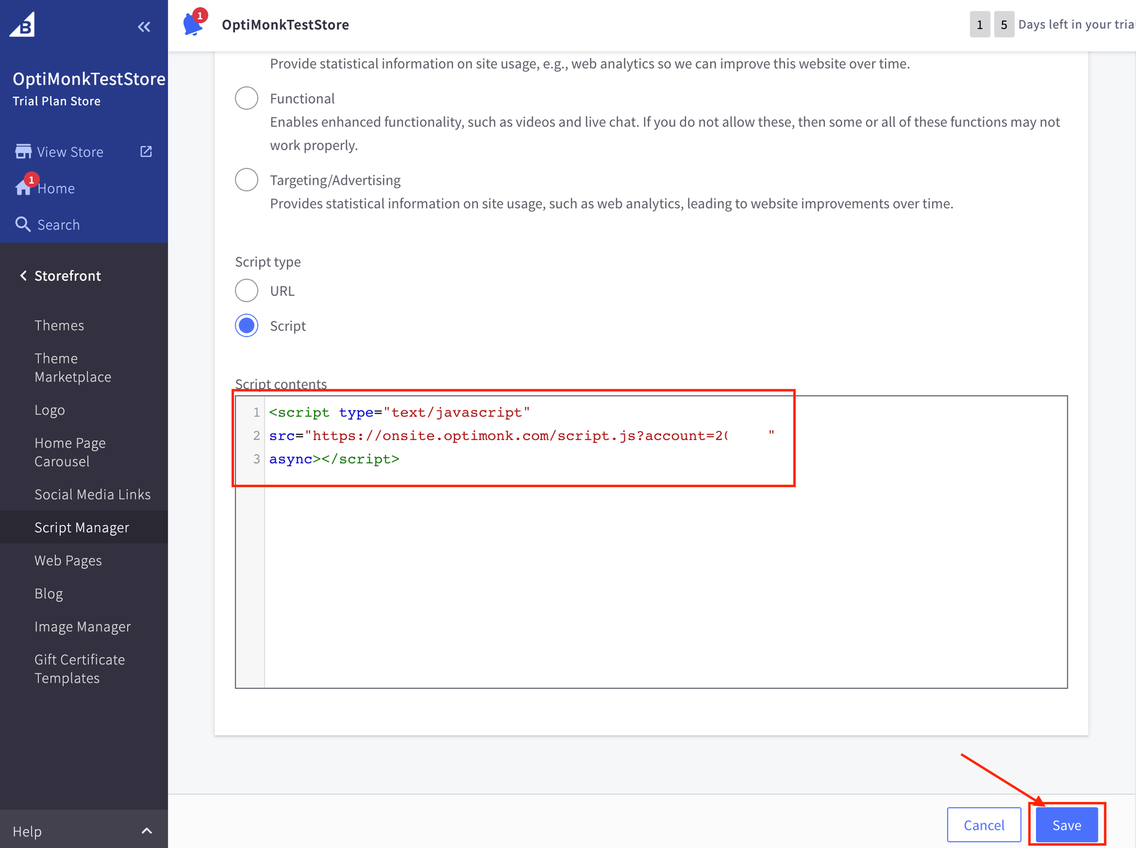Click the async></script> code line
The width and height of the screenshot is (1136, 848).
click(334, 459)
